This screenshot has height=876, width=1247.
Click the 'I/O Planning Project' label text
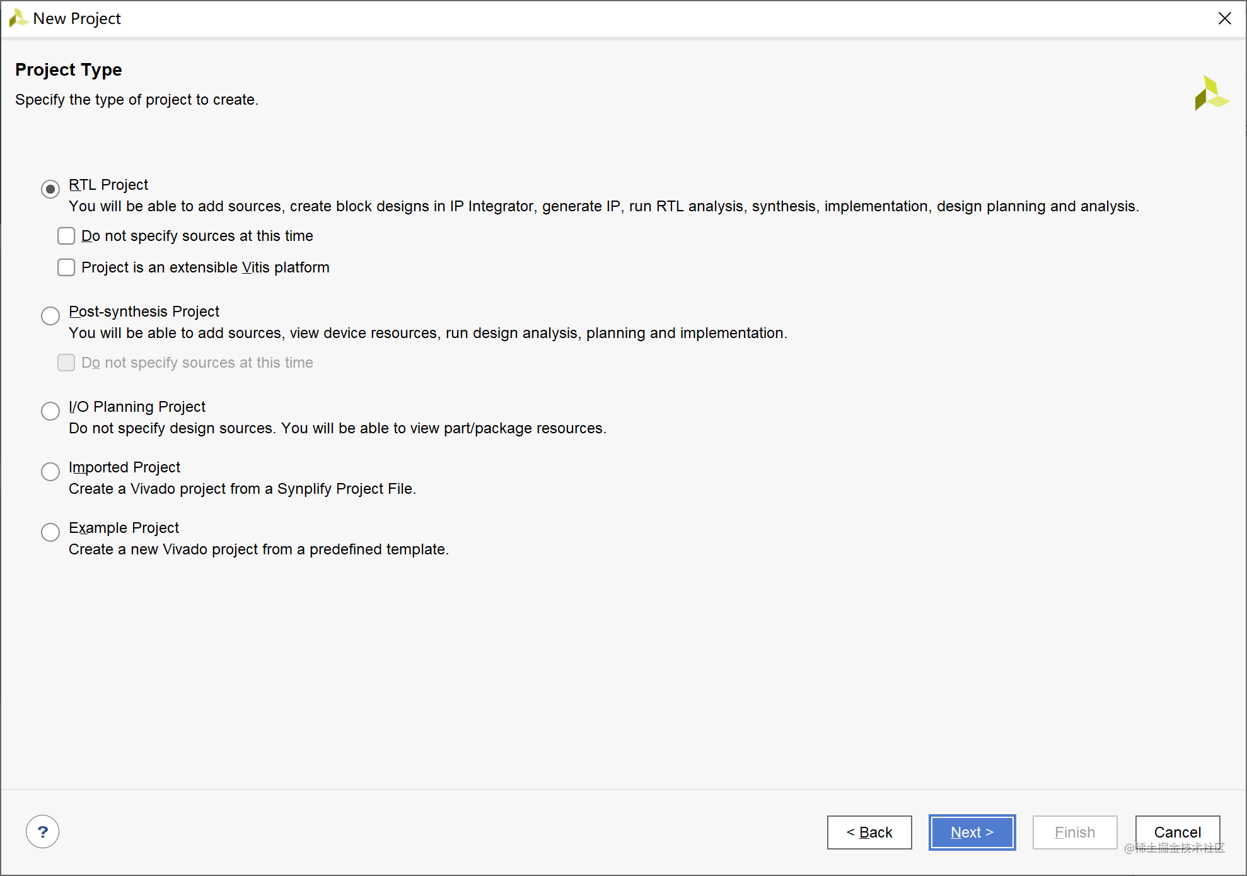(137, 407)
